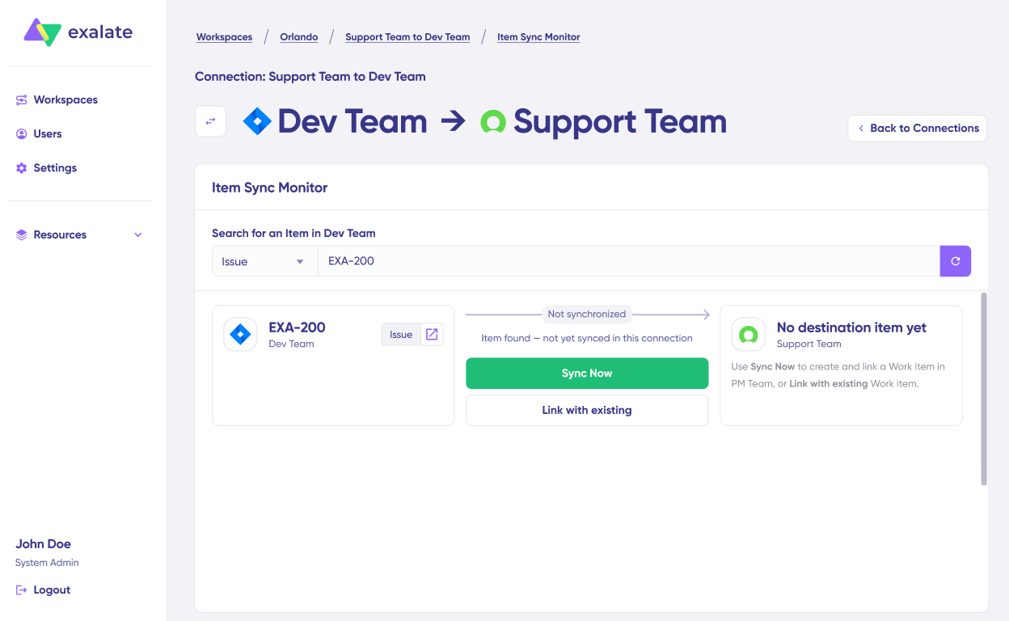
Task: Open the Issue type dropdown
Action: [264, 261]
